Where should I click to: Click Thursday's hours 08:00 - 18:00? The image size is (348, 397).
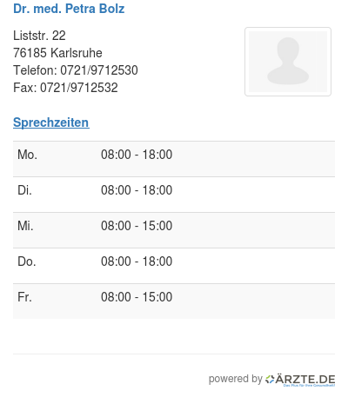[137, 261]
